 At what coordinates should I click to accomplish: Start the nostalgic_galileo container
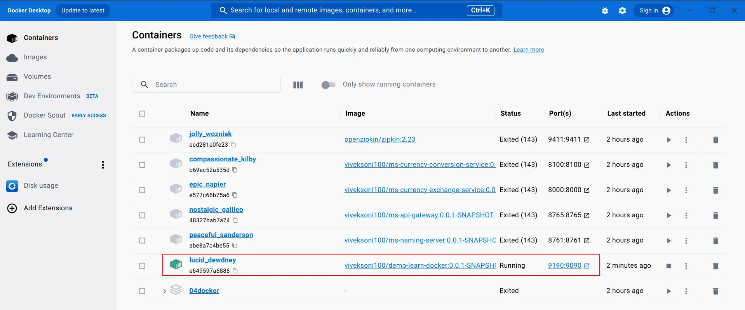[669, 215]
